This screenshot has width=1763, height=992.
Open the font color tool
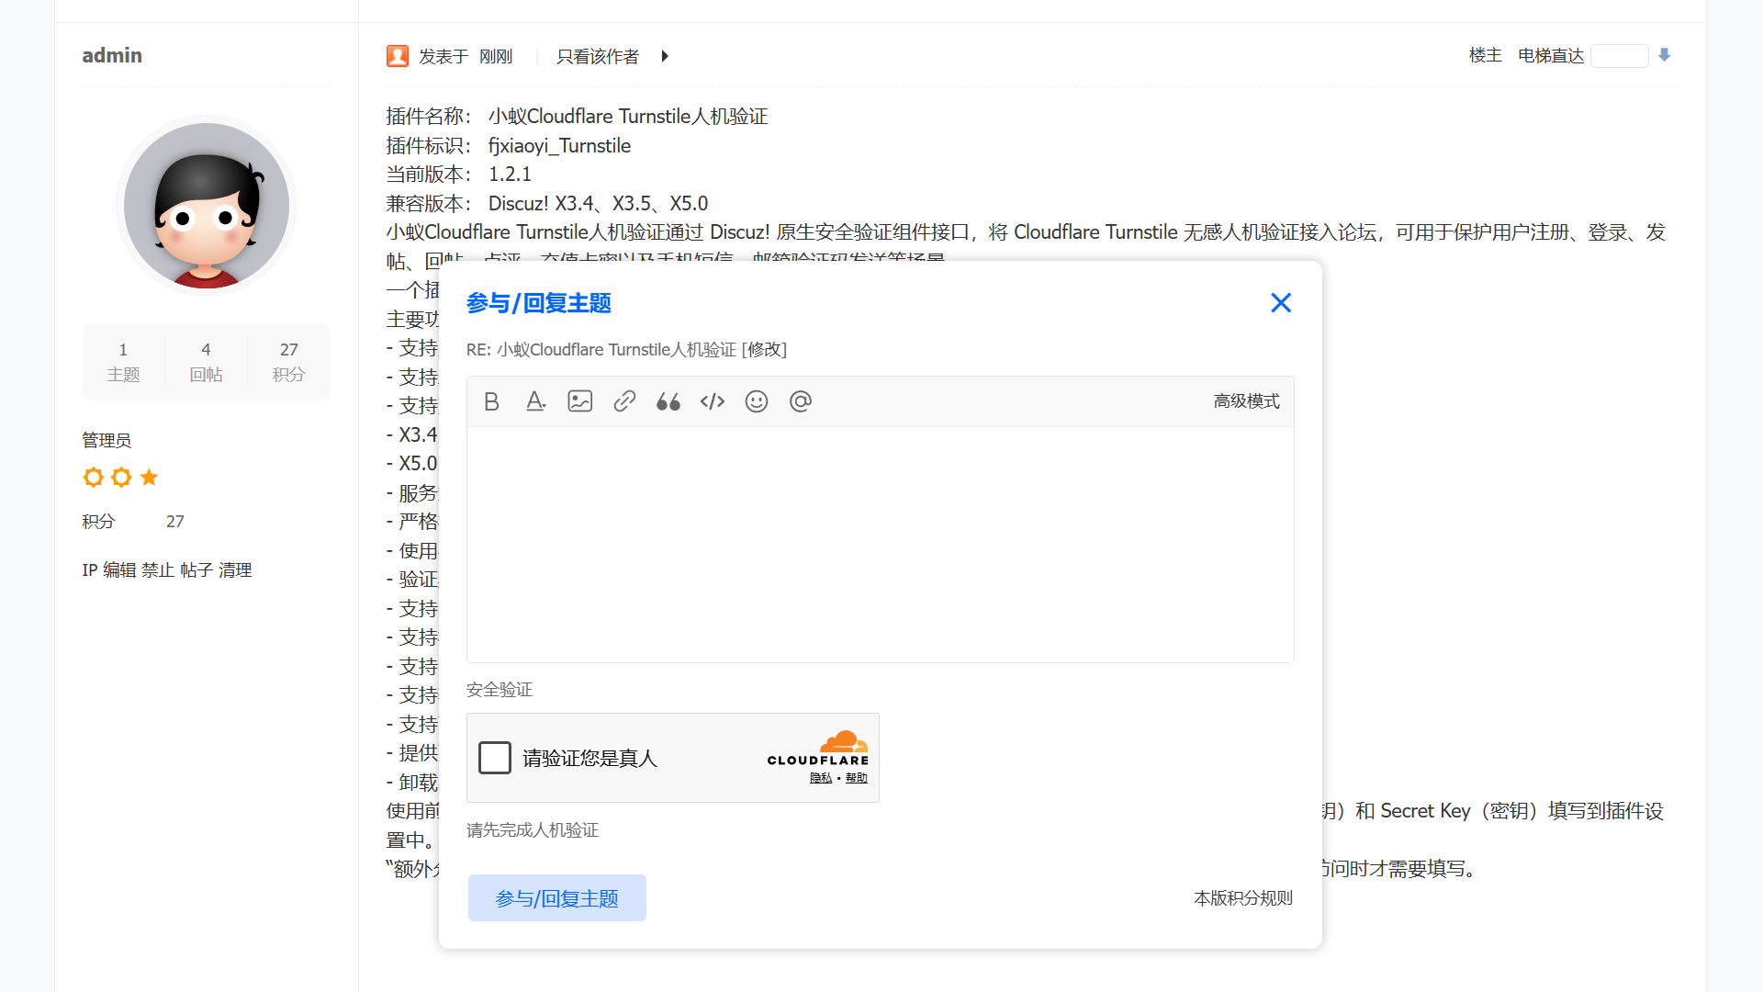coord(535,401)
